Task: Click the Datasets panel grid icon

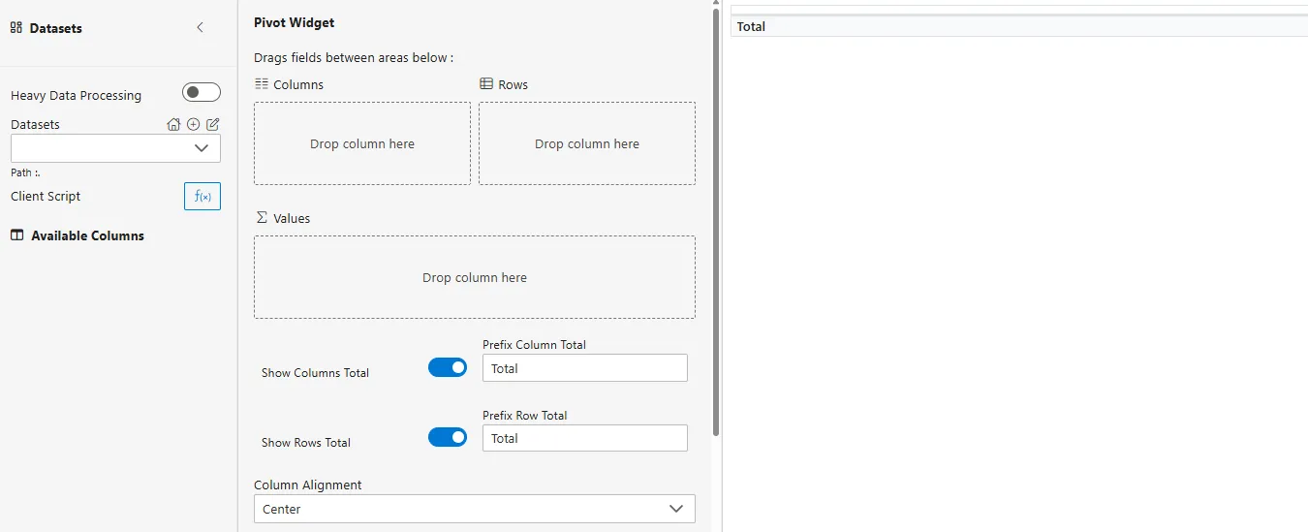Action: 16,28
